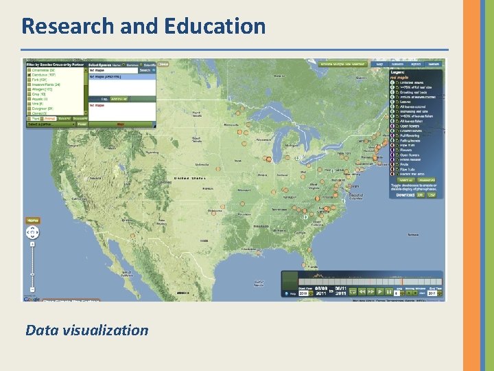The width and height of the screenshot is (494, 371).
Task: Open the Select a partner dropdown
Action: click(x=51, y=124)
